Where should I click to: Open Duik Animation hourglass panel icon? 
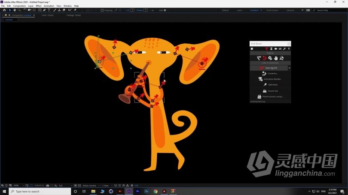pyautogui.click(x=271, y=49)
